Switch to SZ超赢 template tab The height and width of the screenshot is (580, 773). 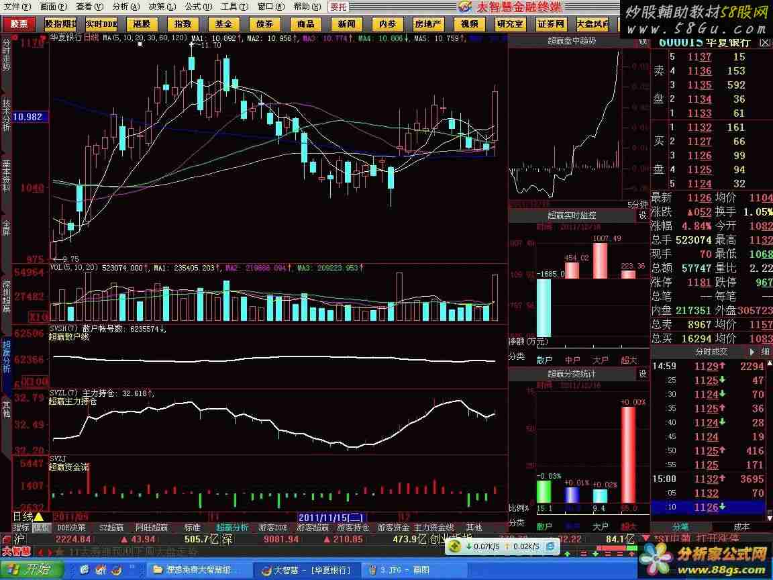click(x=111, y=527)
